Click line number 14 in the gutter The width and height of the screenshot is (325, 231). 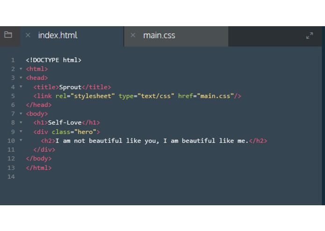point(11,177)
